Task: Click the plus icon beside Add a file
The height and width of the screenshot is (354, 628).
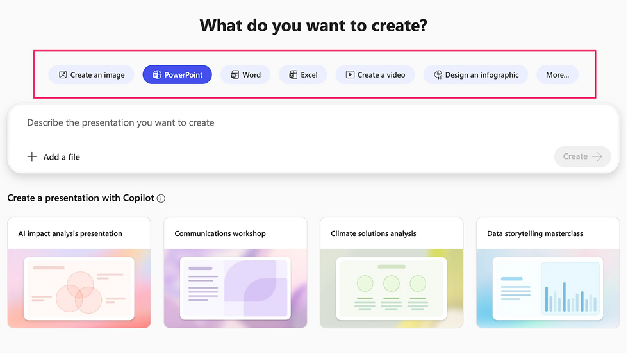Action: (x=31, y=156)
